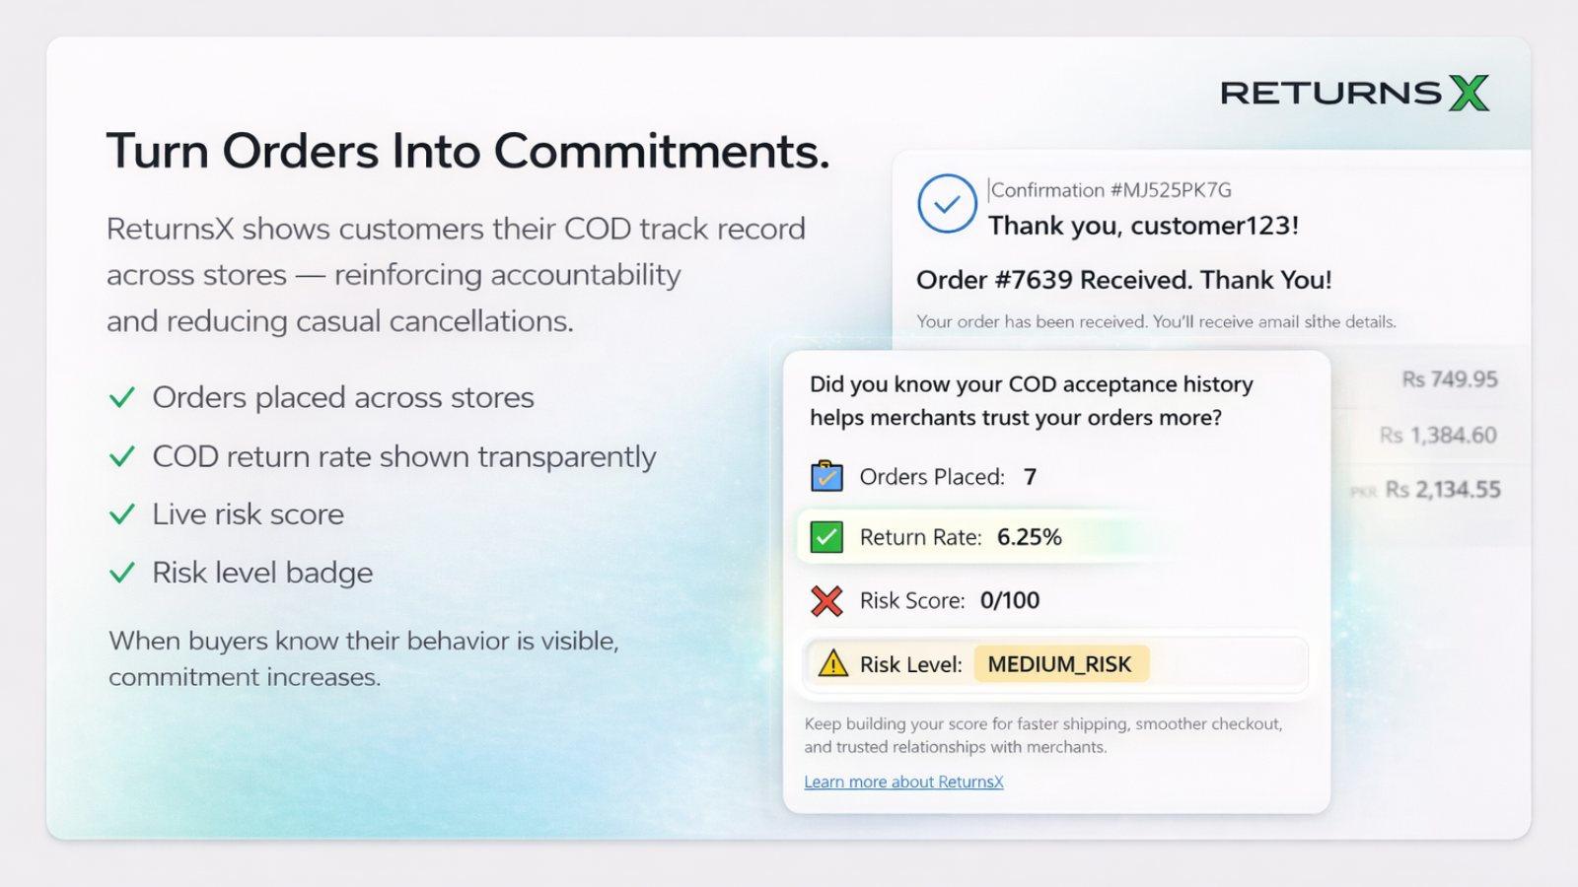1578x887 pixels.
Task: Click the green X in ReturnsX logo
Action: pos(1470,93)
